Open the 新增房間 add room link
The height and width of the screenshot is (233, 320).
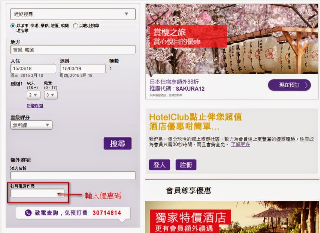[35, 106]
